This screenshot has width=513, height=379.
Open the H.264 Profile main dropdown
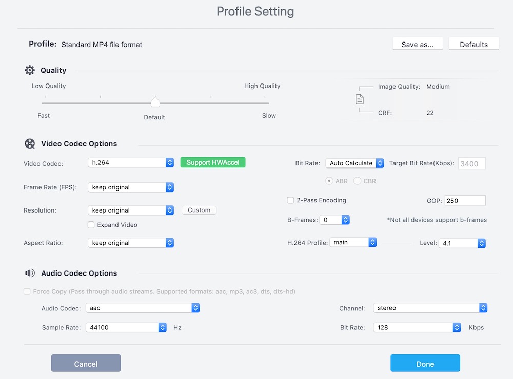pos(353,242)
